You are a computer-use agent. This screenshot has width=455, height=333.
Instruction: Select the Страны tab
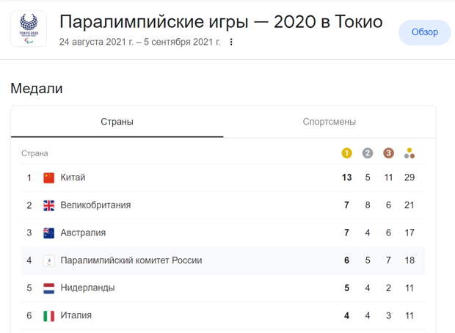coord(117,122)
